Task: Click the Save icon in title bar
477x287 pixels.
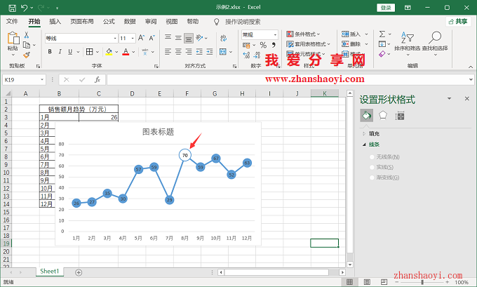Action: coord(12,8)
